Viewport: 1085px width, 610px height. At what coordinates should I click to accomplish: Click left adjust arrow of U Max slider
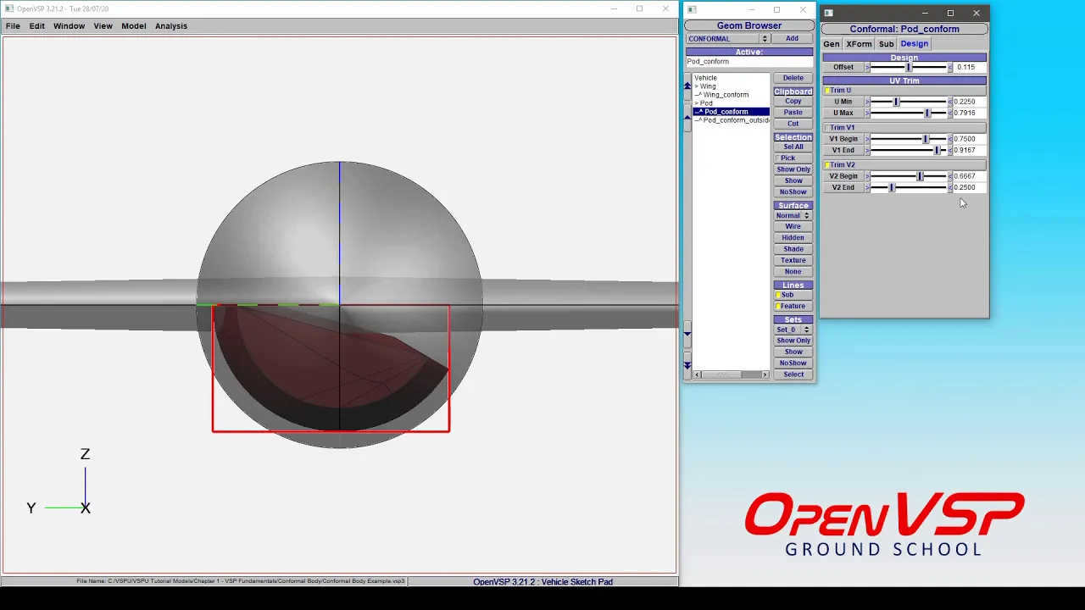coord(867,113)
